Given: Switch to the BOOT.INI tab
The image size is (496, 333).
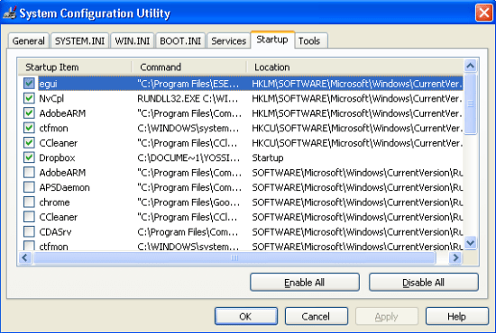Looking at the screenshot, I should [x=180, y=41].
